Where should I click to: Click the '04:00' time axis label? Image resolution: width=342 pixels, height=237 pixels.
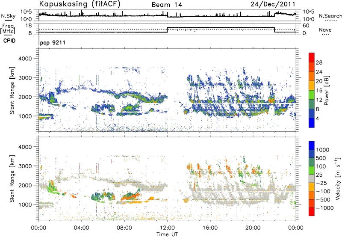(x=82, y=228)
